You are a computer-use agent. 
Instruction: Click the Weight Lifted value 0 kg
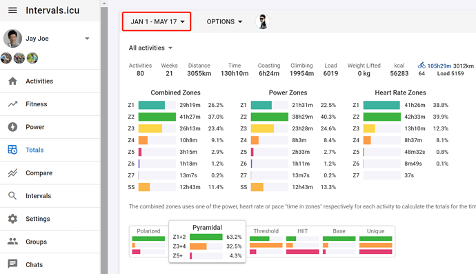[364, 74]
